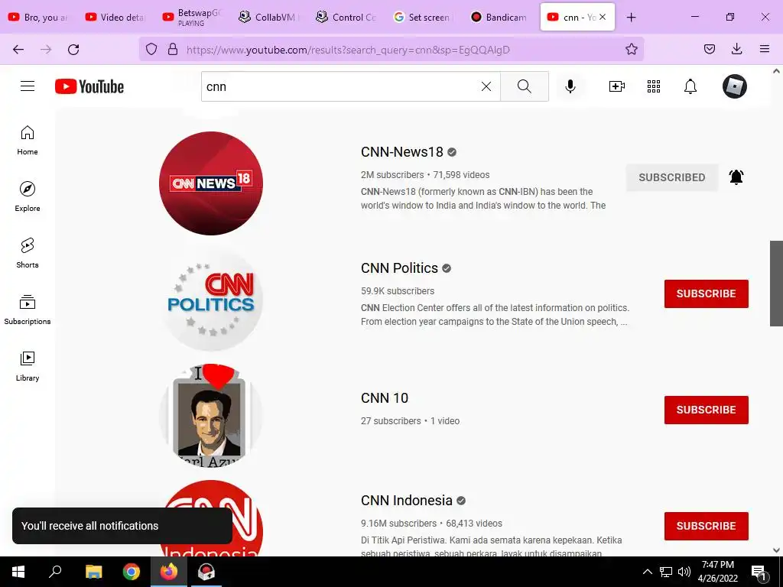The height and width of the screenshot is (587, 783).
Task: Open Explore in the sidebar
Action: [x=28, y=196]
